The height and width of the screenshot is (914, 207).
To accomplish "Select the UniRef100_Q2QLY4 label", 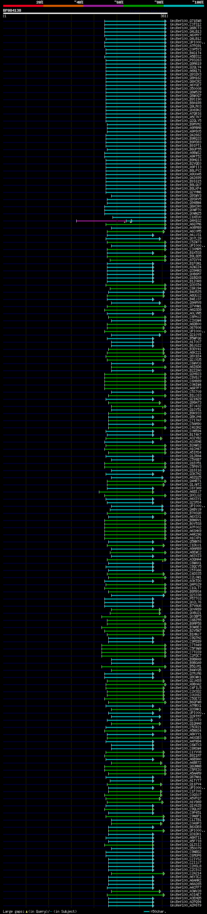I will coord(186,67).
